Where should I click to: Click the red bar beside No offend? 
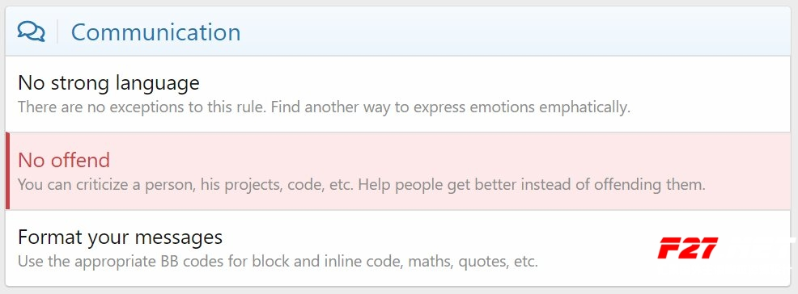tap(7, 171)
